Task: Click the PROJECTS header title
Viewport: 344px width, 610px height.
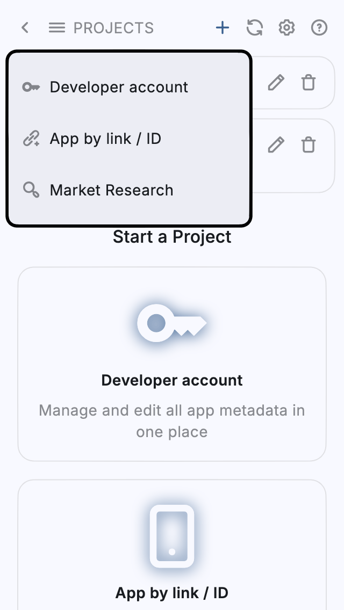Action: tap(113, 28)
